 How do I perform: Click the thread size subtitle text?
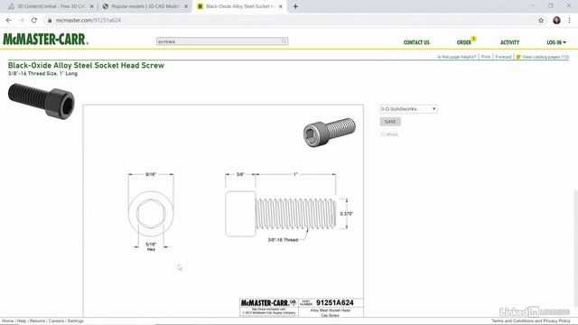[x=42, y=73]
